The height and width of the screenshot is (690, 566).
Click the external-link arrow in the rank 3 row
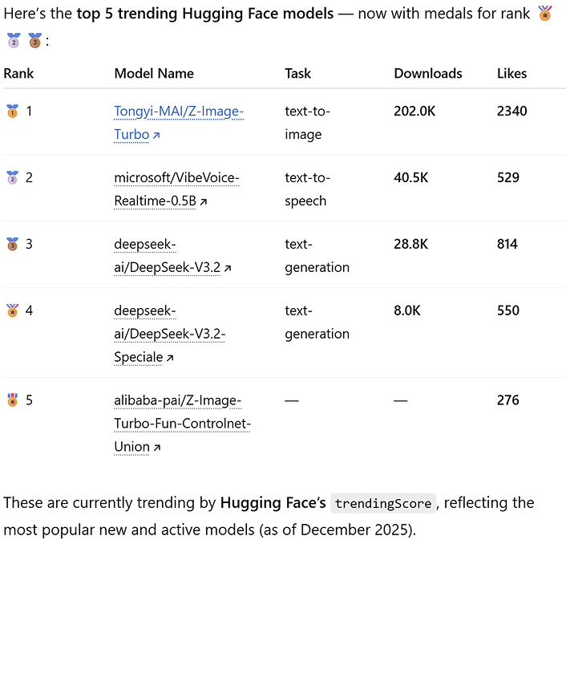coord(228,269)
